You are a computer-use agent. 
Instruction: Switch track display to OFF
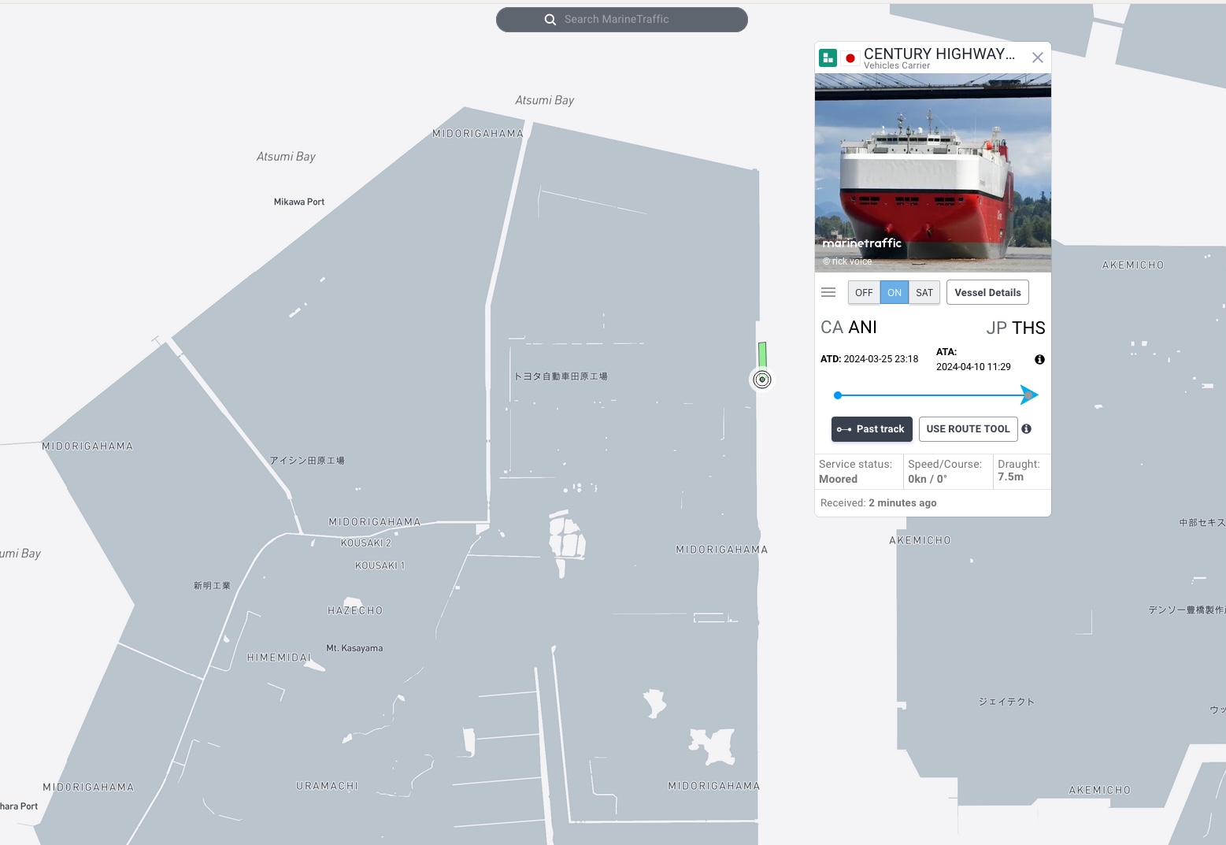click(864, 292)
